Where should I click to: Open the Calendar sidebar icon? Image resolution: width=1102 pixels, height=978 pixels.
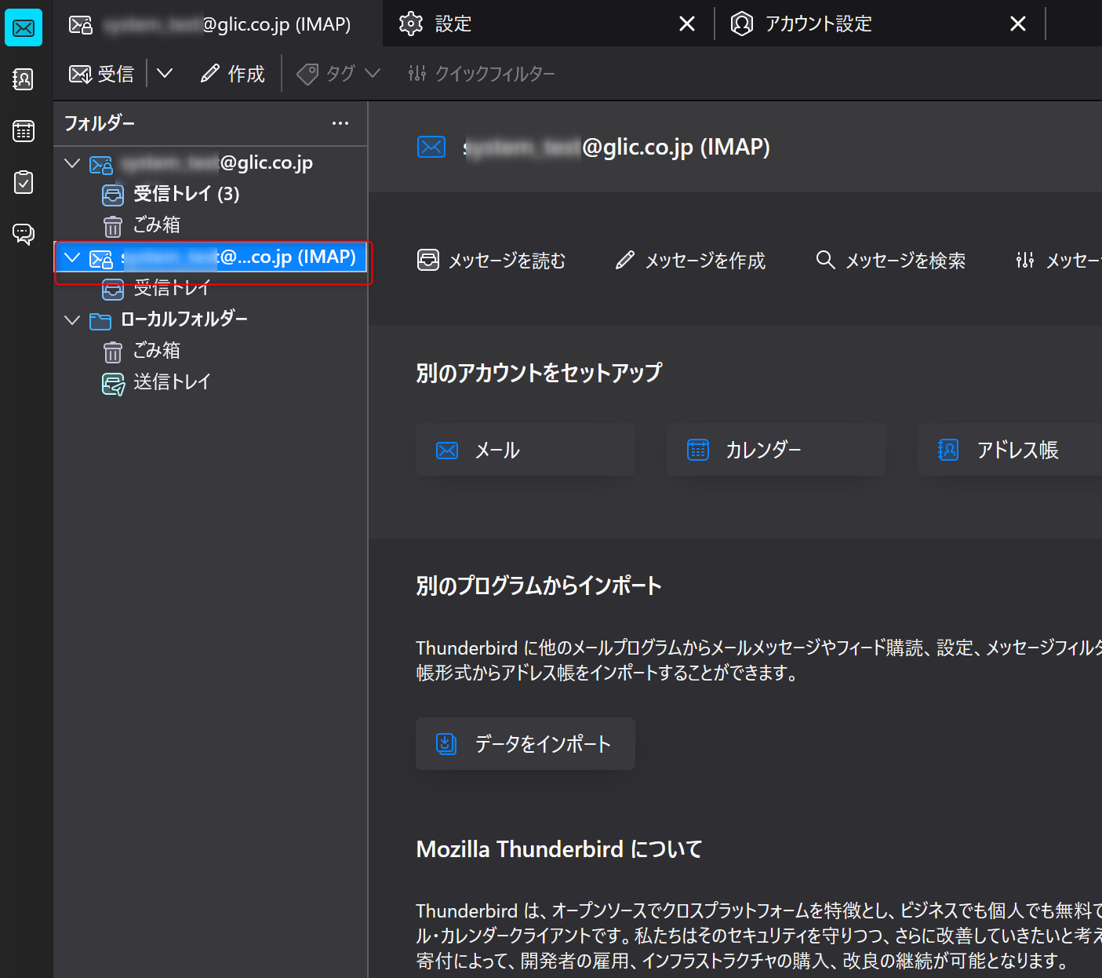(x=24, y=131)
